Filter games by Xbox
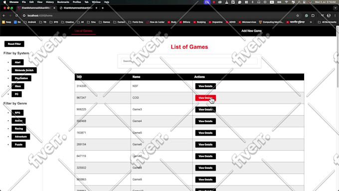339x191 pixels. (x=18, y=86)
